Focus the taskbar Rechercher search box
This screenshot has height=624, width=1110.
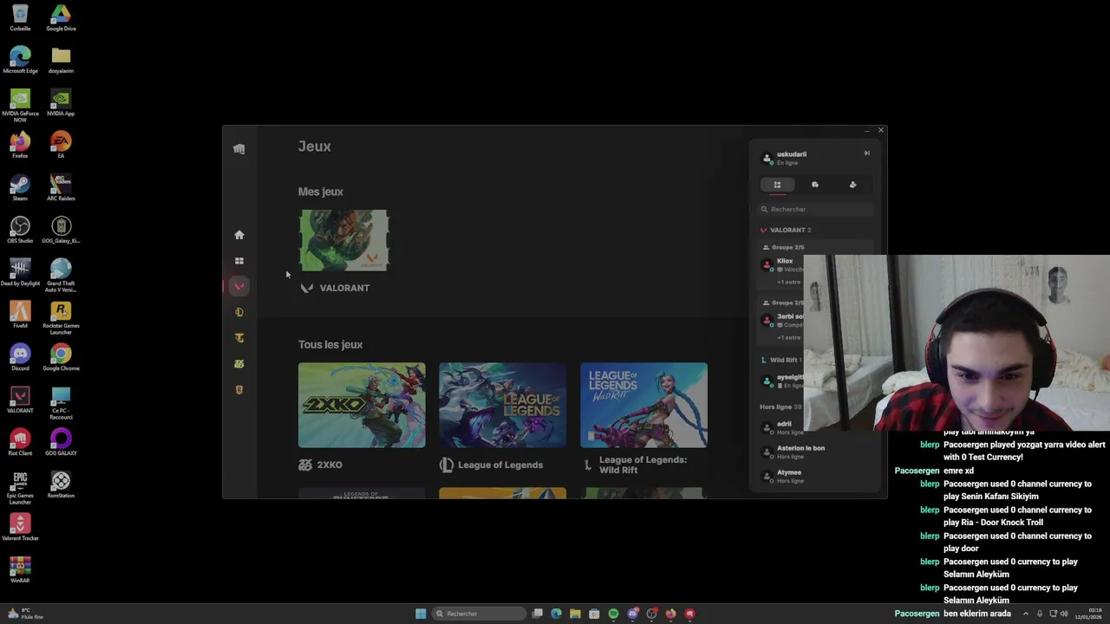(x=480, y=614)
